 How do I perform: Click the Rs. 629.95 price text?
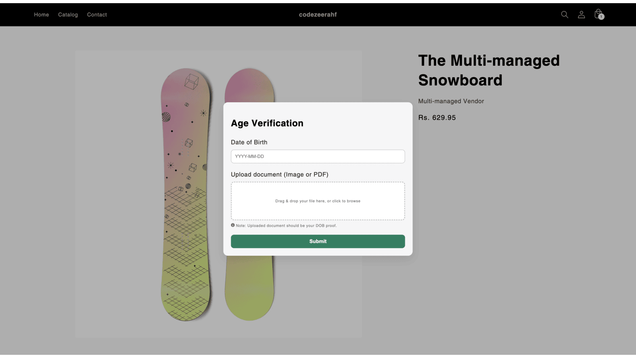(436, 117)
